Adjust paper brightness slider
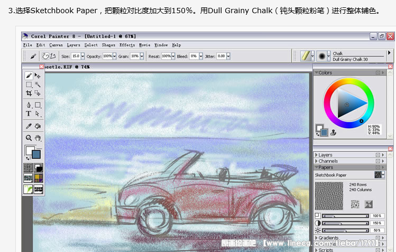 345,230
